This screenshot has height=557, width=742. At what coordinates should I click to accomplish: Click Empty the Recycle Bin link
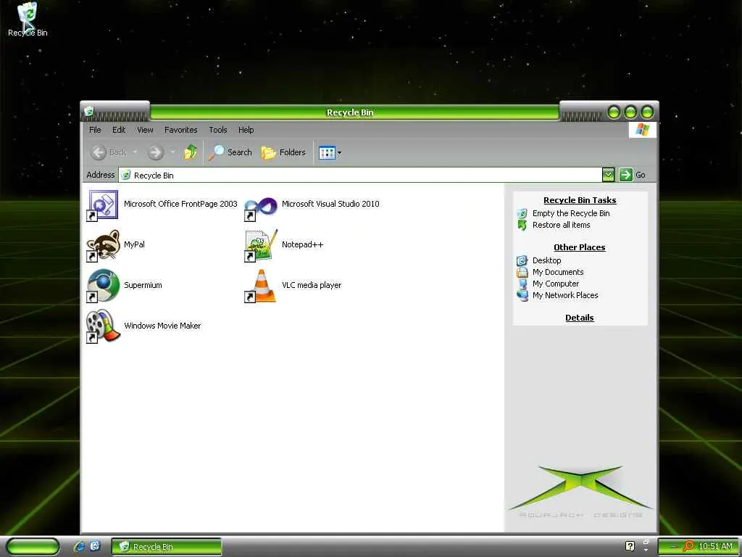pos(571,213)
